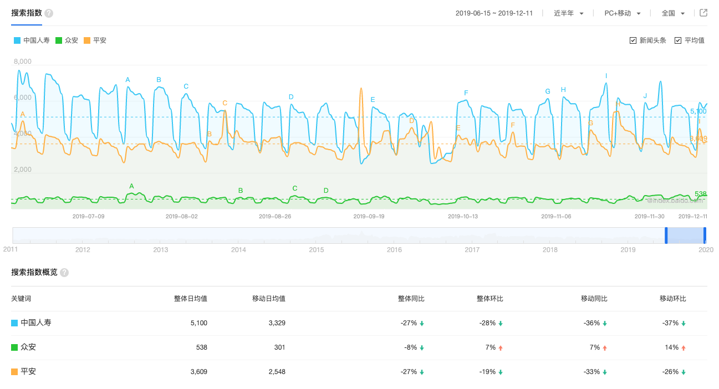719x389 pixels.
Task: Click the 移动同比 column header
Action: pos(594,299)
